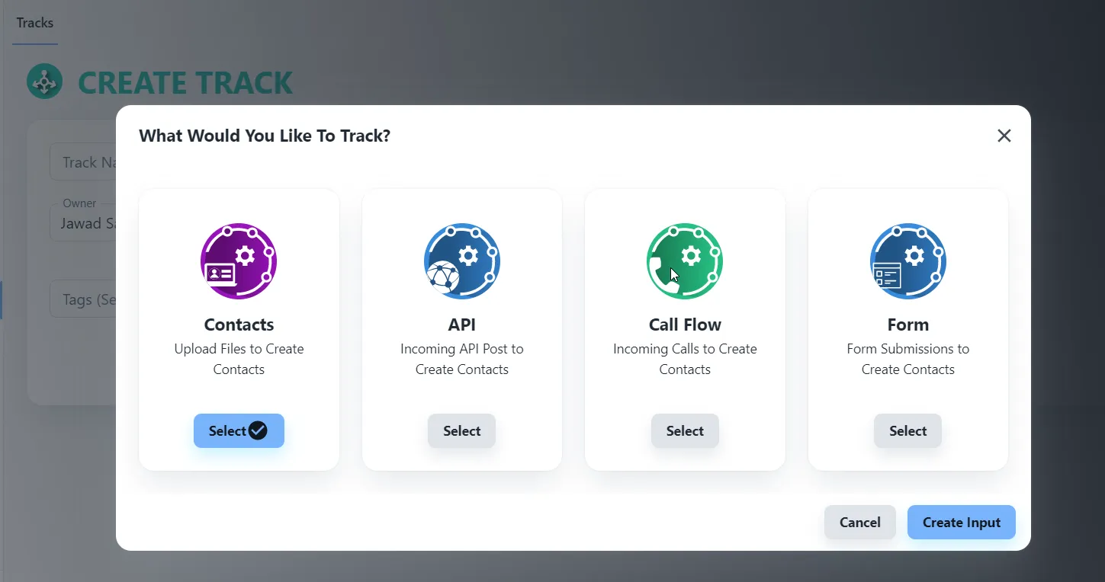
Task: Click the blue API globe icon
Action: (462, 261)
